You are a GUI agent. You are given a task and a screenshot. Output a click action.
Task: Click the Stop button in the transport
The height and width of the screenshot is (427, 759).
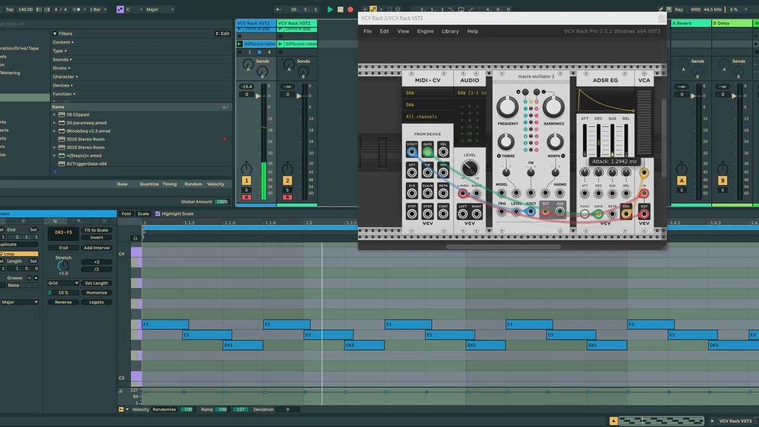[x=340, y=9]
